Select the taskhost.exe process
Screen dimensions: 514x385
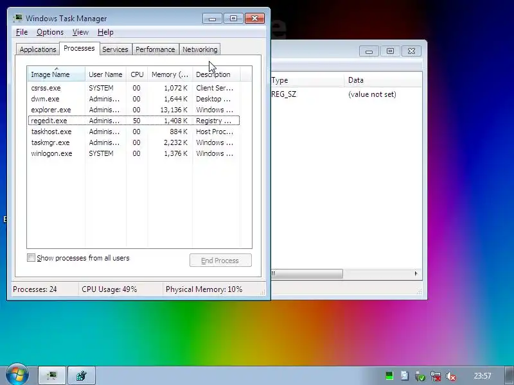click(x=134, y=132)
